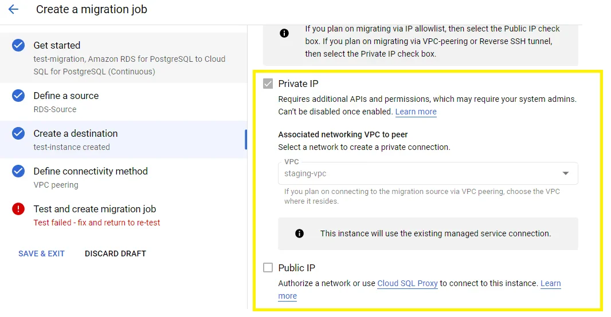Click the info icon in the top IP notice

[x=284, y=33]
